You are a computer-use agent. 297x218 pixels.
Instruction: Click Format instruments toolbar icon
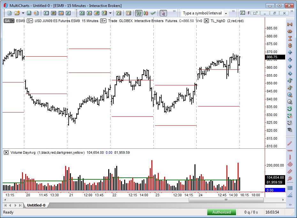[x=104, y=13]
